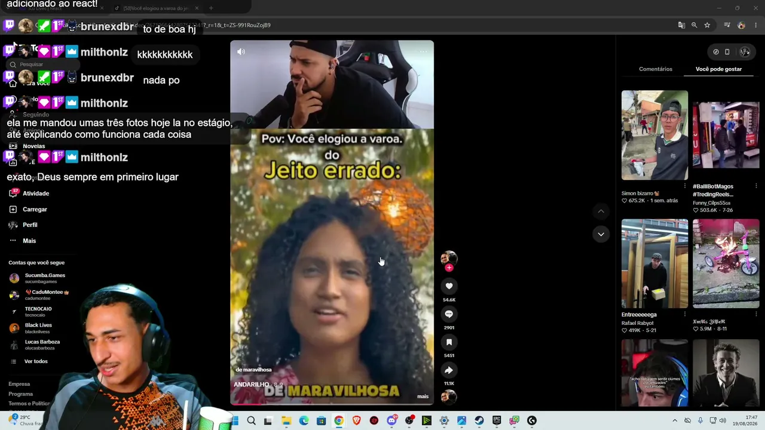Viewport: 765px width, 430px height.
Task: Switch to the Comentários tab
Action: pos(656,69)
